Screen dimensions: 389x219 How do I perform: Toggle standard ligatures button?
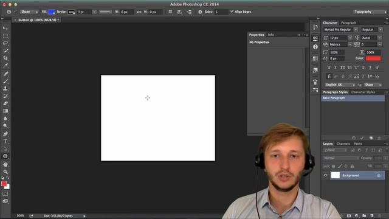pos(329,76)
